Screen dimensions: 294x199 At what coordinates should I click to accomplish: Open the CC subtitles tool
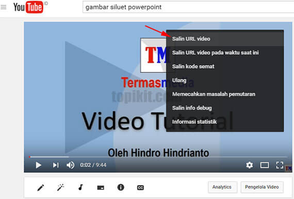(x=140, y=188)
